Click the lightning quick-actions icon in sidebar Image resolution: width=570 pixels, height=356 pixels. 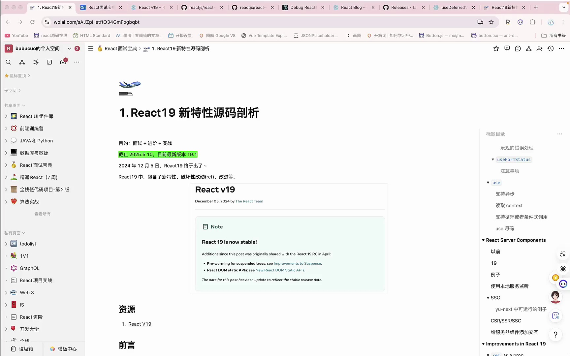click(36, 62)
